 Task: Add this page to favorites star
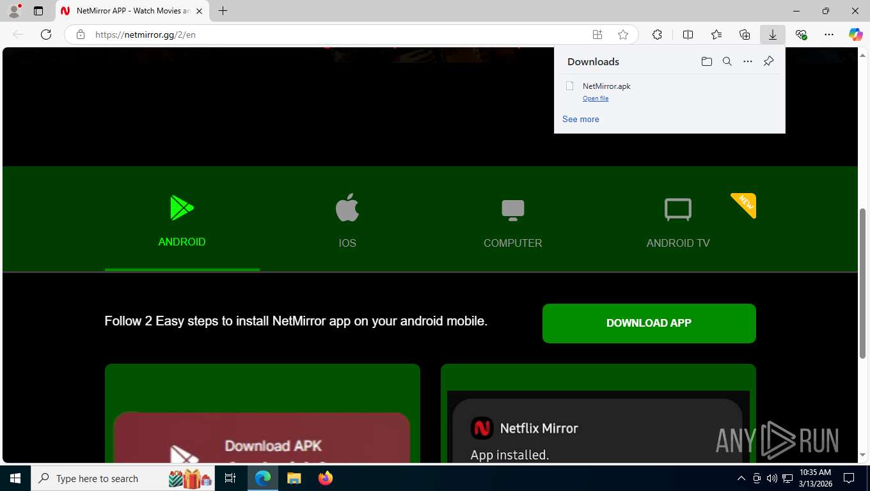(623, 35)
